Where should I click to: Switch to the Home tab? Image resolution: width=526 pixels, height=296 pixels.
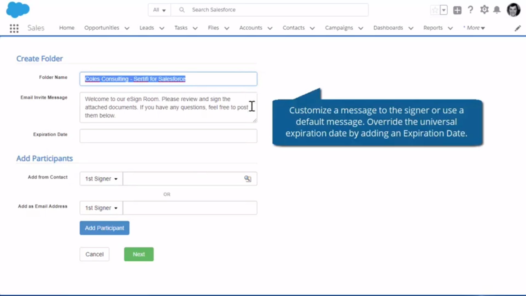[x=67, y=28]
